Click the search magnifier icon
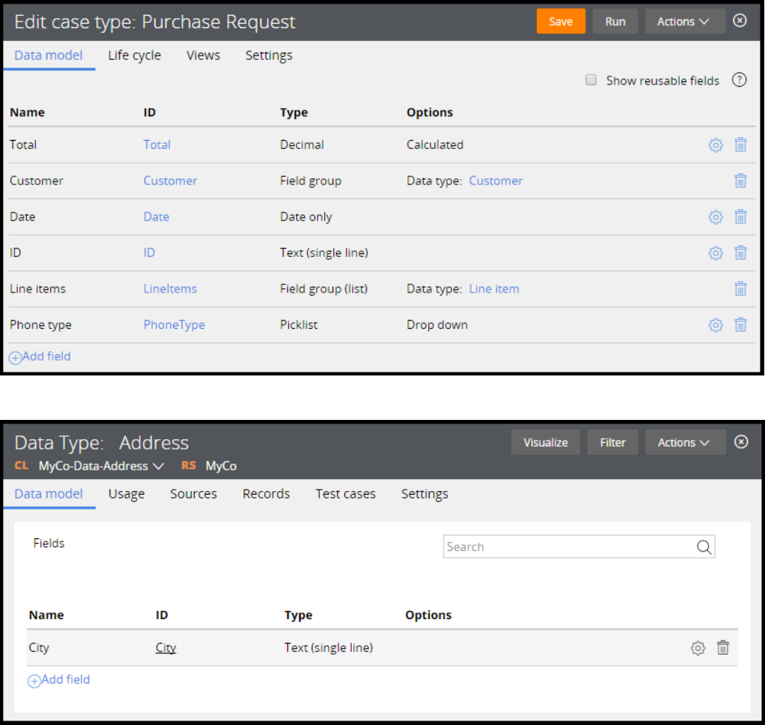The image size is (765, 725). [704, 547]
